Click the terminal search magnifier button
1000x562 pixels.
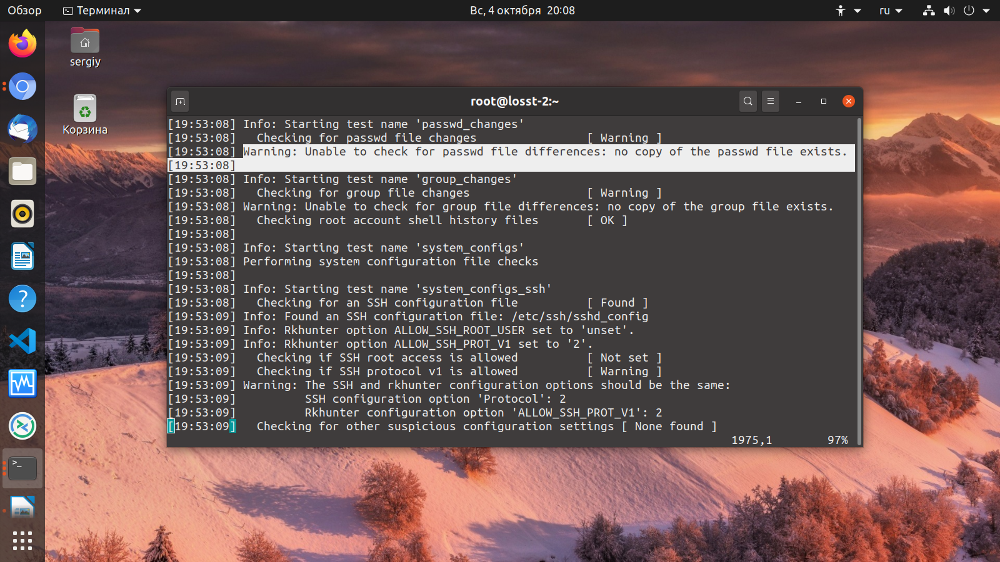click(748, 101)
